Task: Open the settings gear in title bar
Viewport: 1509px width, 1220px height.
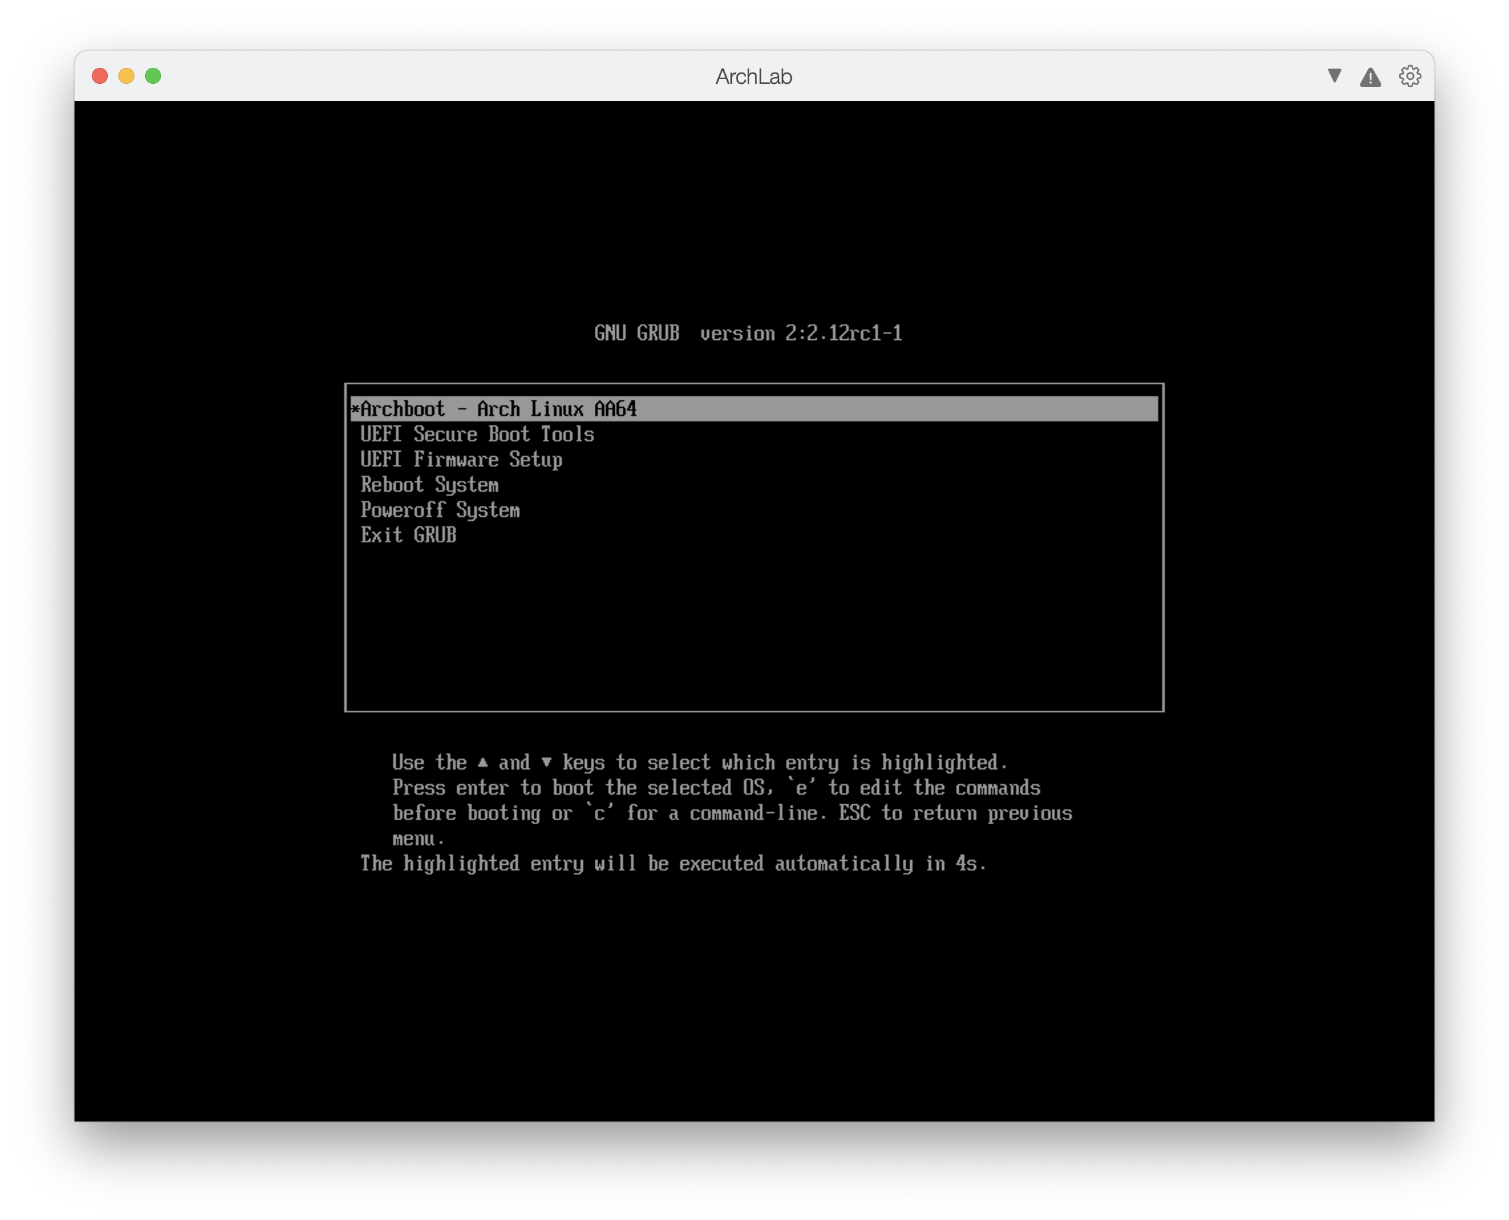Action: (x=1409, y=76)
